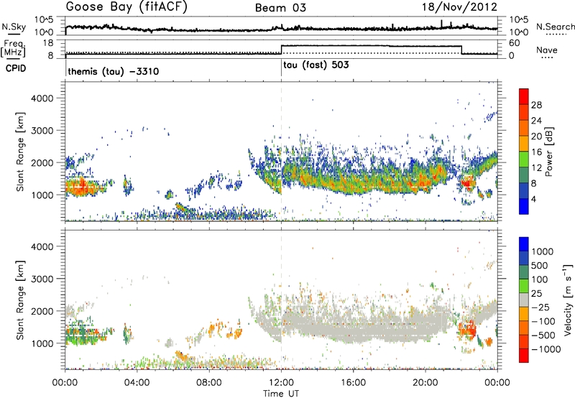Click the N.Sky legend label
The height and width of the screenshot is (398, 575).
click(x=14, y=27)
